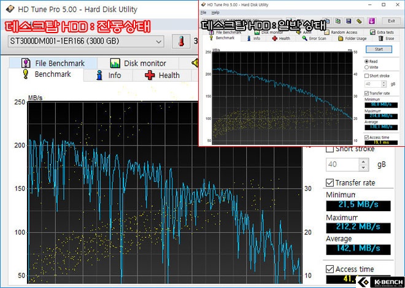Screen dimensions: 405x288
Task: Click the short stroke stepper in small window
Action: coord(384,84)
